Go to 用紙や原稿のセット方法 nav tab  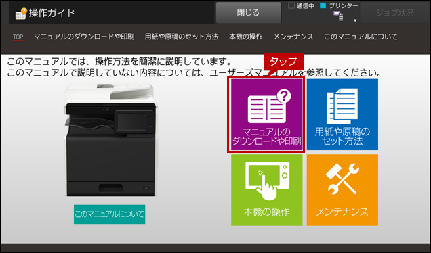[182, 37]
